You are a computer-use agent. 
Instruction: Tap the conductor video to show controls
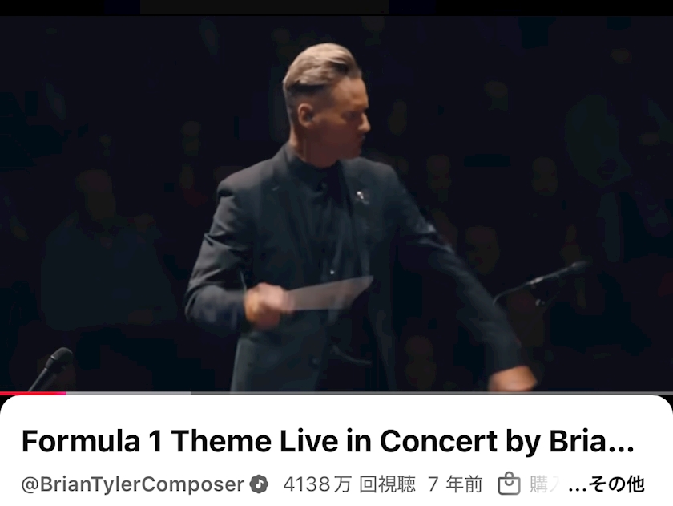click(x=336, y=203)
